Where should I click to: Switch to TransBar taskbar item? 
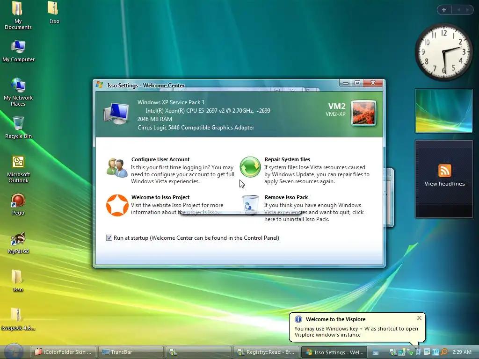pyautogui.click(x=131, y=352)
